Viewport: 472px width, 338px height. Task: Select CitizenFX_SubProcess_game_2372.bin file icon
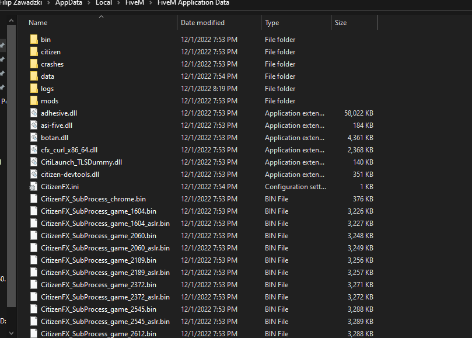(34, 285)
